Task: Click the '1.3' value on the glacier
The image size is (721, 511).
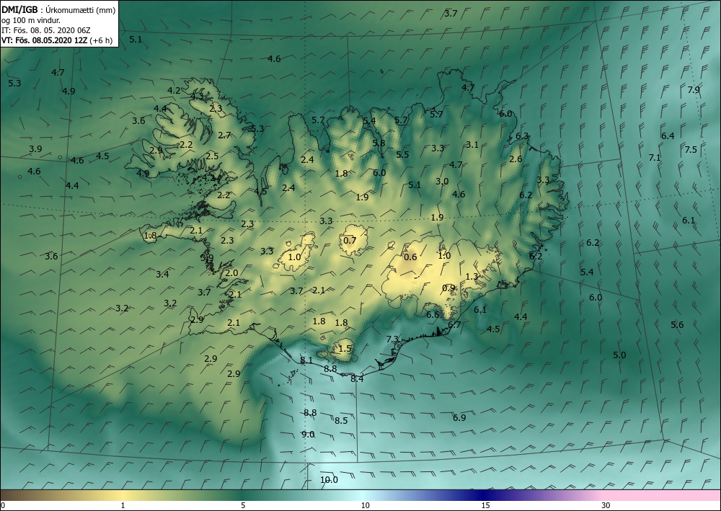Action: (x=472, y=277)
